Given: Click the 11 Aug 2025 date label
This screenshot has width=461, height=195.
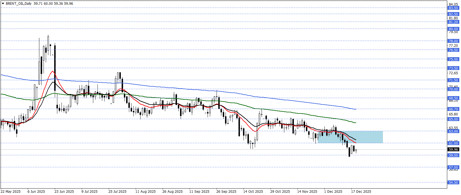Looking at the screenshot, I should pyautogui.click(x=146, y=192).
